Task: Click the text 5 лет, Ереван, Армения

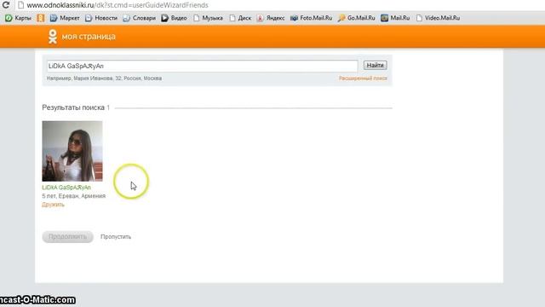Action: (74, 196)
